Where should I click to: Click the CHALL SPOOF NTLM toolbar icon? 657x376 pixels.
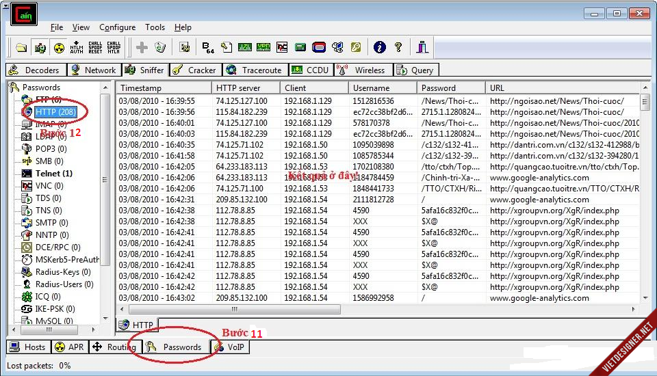[x=114, y=47]
